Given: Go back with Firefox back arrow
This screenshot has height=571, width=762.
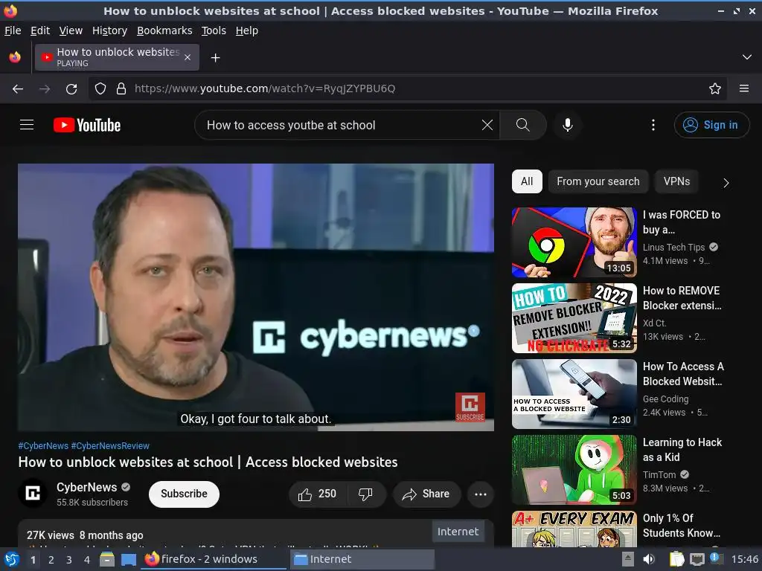Looking at the screenshot, I should pos(18,89).
